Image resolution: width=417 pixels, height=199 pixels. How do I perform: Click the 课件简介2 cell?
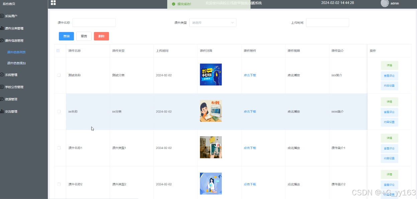coord(338,184)
